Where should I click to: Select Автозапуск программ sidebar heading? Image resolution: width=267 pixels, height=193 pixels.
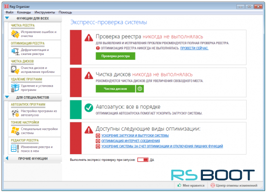click(x=28, y=105)
